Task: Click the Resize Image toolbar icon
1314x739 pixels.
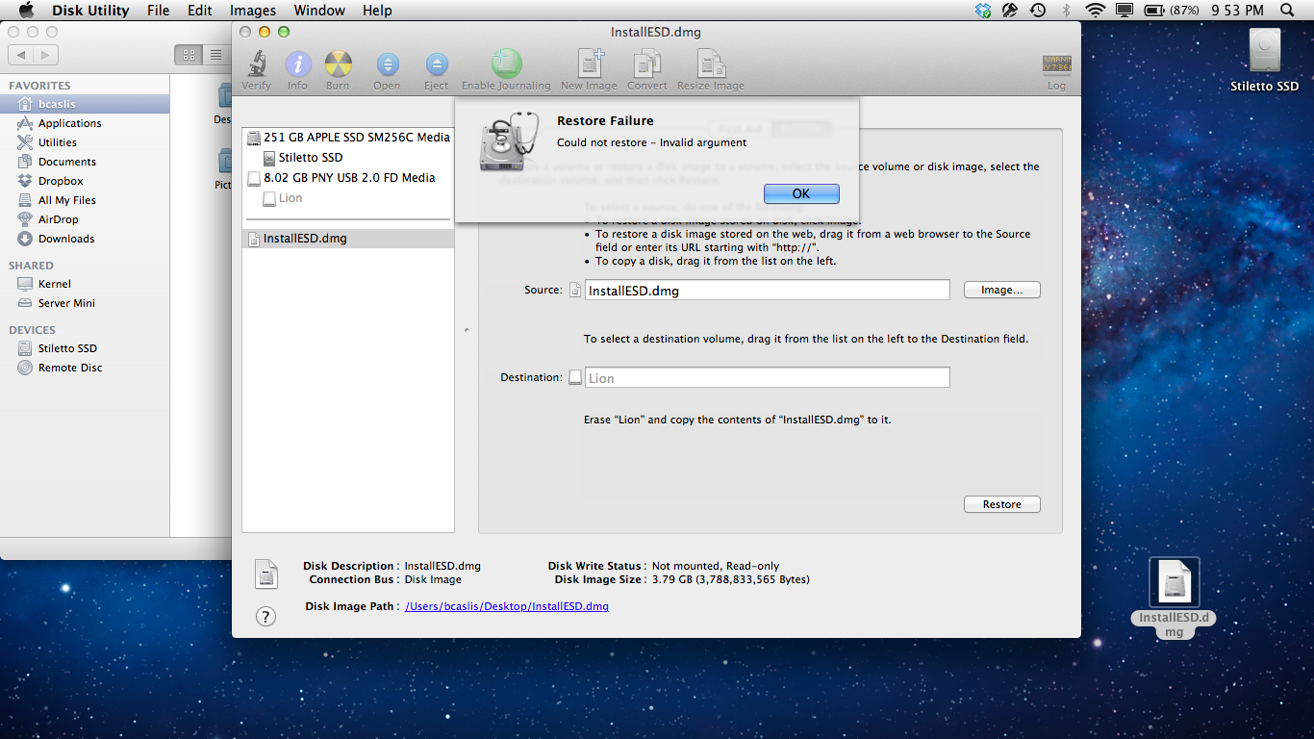Action: pyautogui.click(x=711, y=64)
